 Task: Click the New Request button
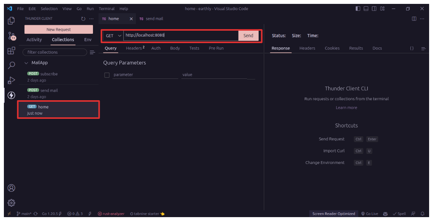click(59, 30)
